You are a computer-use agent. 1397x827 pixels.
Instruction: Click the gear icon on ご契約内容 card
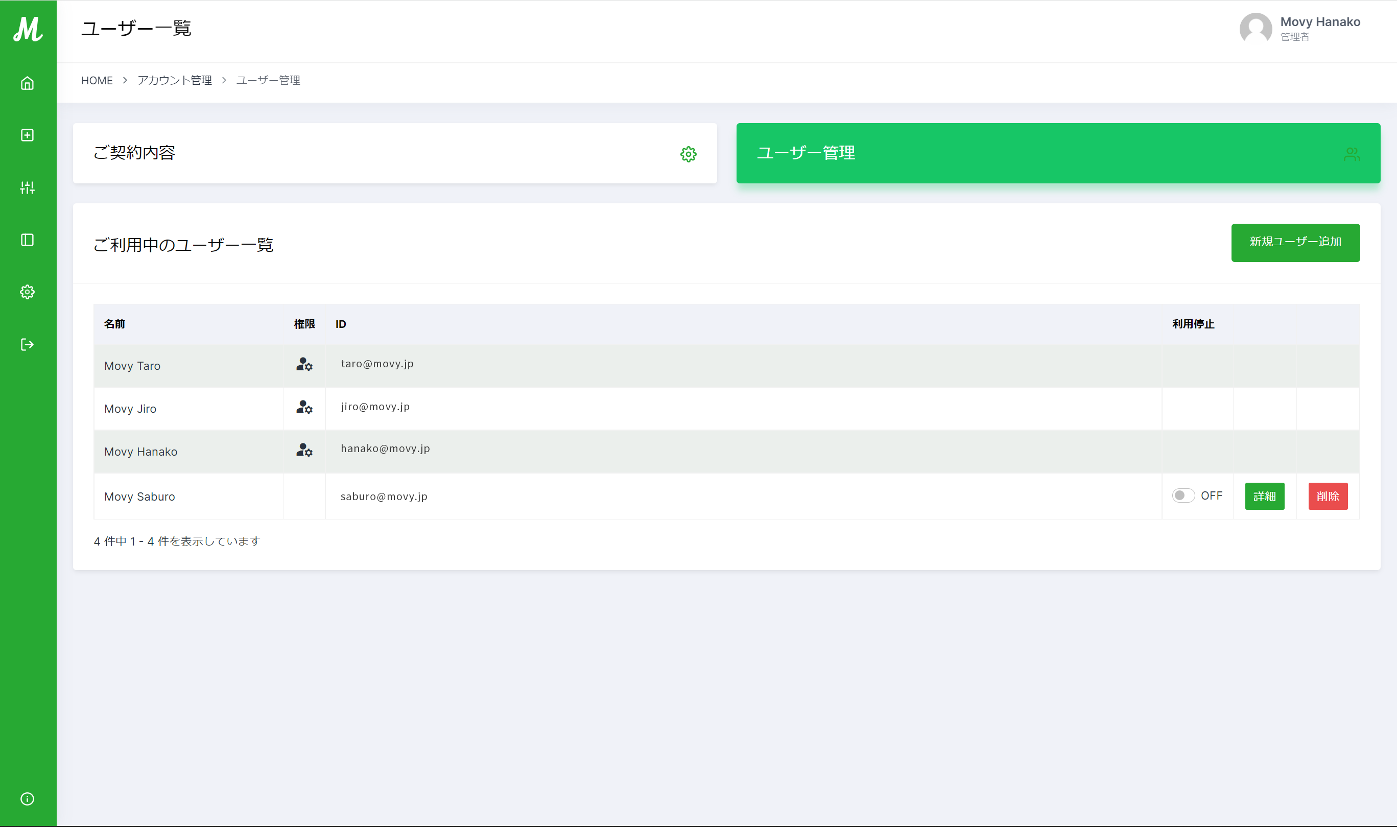point(688,154)
